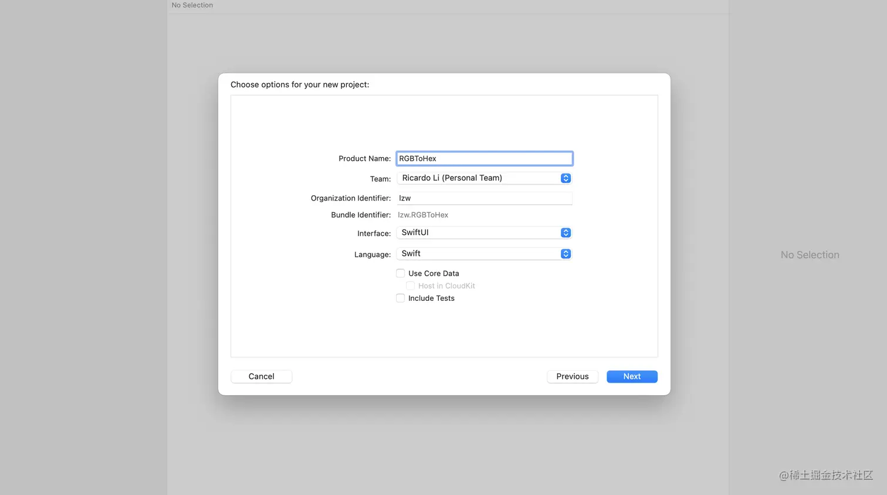
Task: Click the Product Name label
Action: (364, 159)
